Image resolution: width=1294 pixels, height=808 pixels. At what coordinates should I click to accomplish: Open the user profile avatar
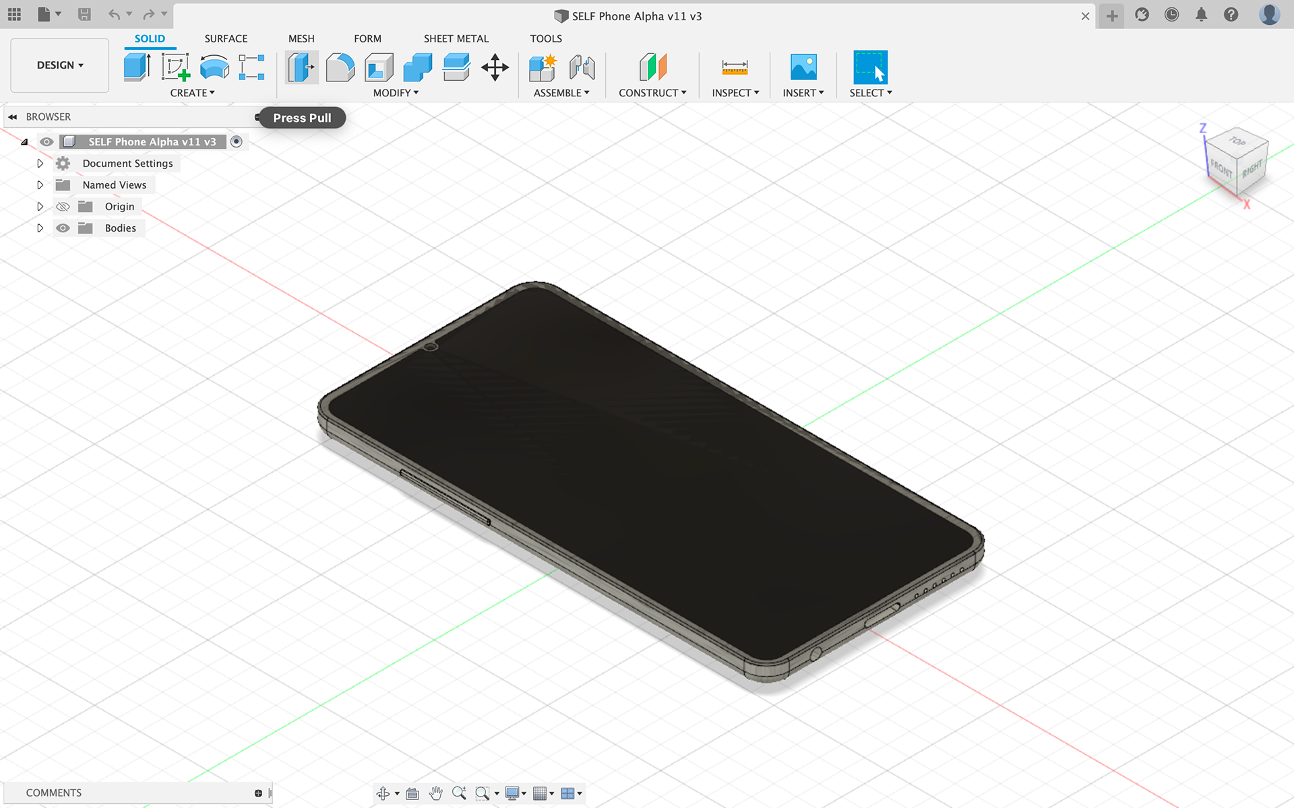[x=1269, y=14]
